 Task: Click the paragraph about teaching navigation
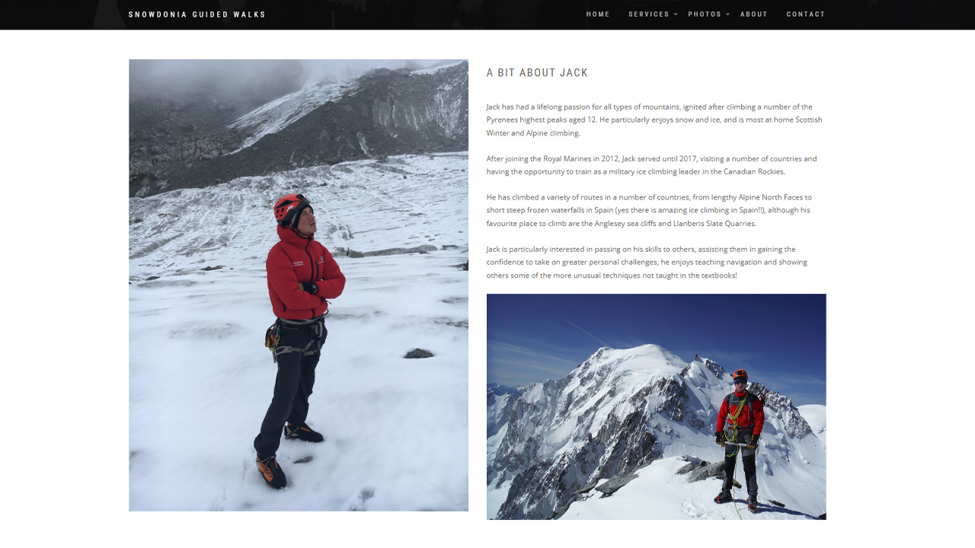(647, 262)
